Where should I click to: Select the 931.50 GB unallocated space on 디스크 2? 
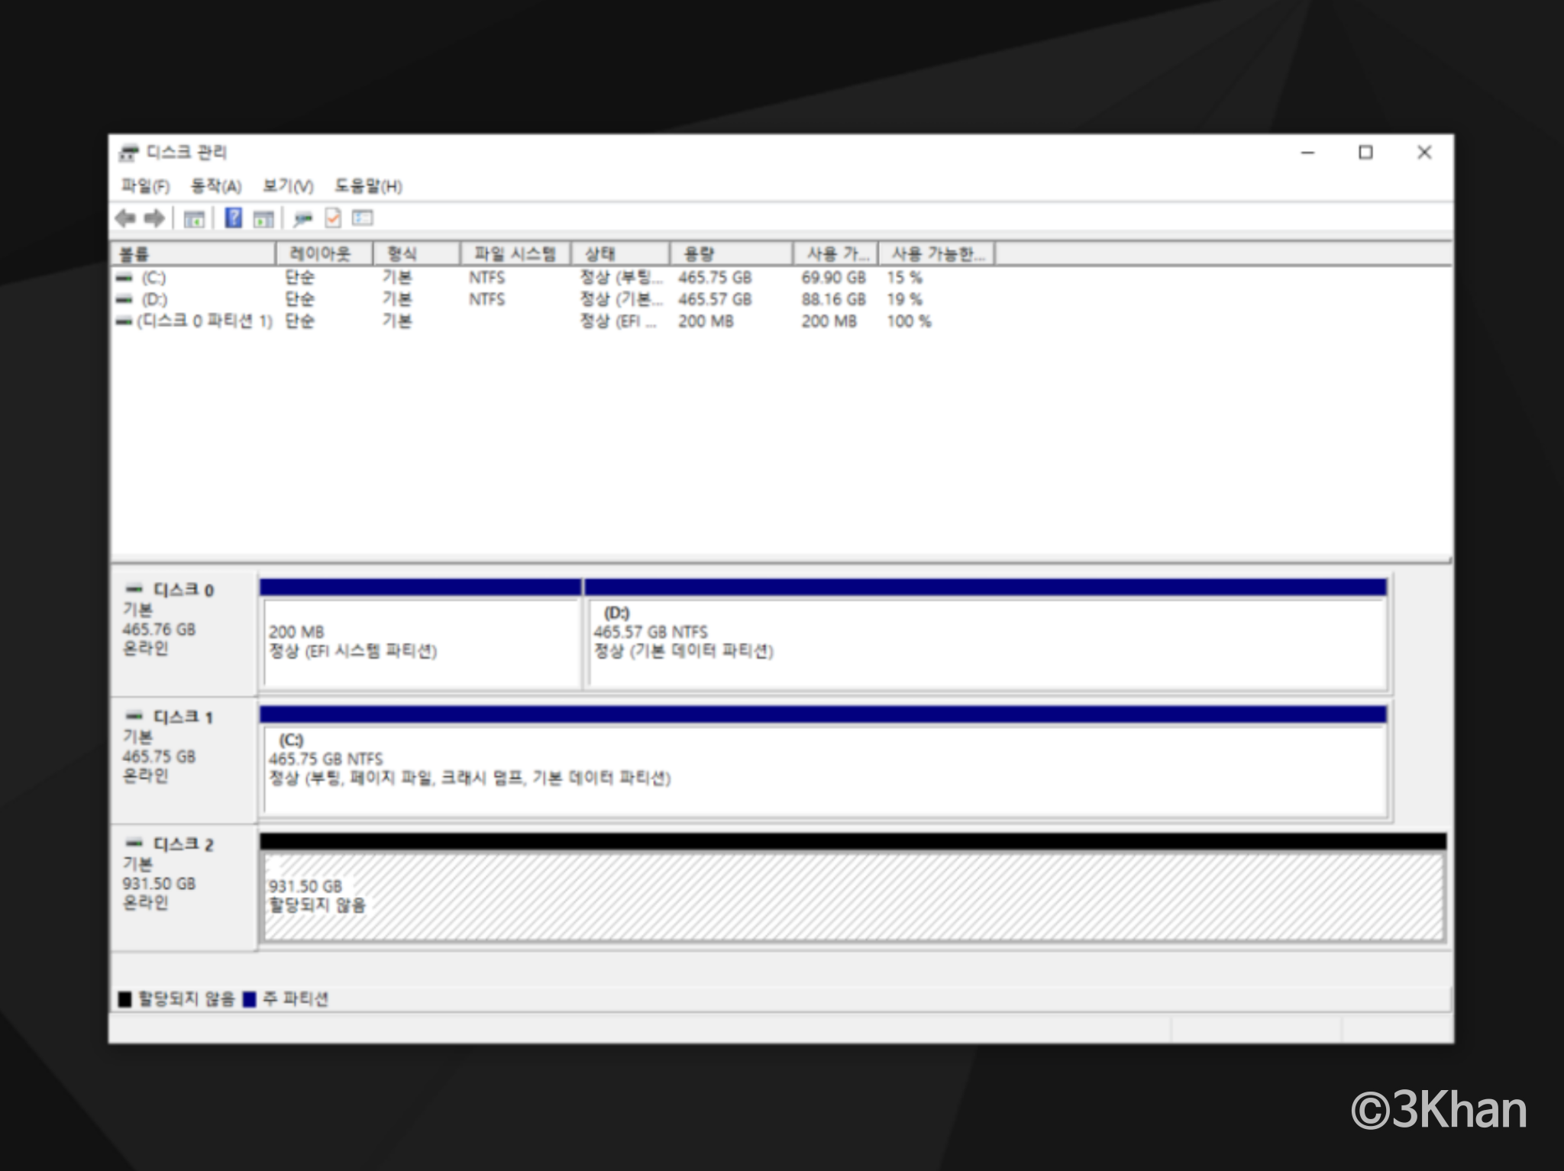coord(851,896)
